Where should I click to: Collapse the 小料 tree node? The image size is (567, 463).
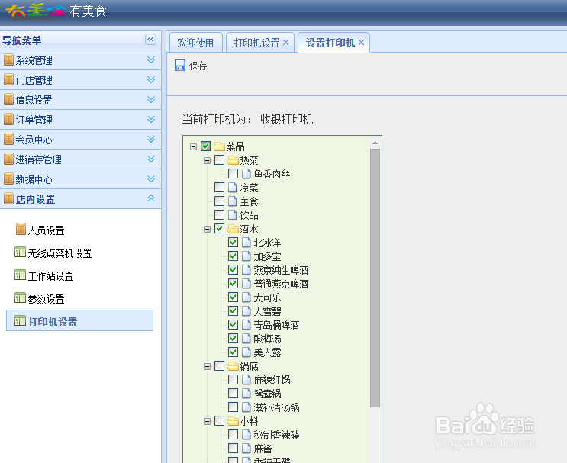coord(208,422)
